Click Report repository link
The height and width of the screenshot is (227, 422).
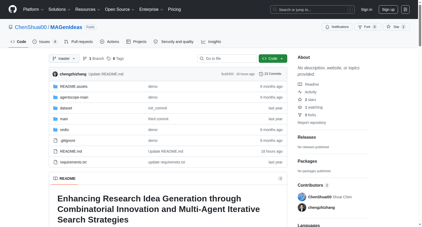[x=312, y=123]
